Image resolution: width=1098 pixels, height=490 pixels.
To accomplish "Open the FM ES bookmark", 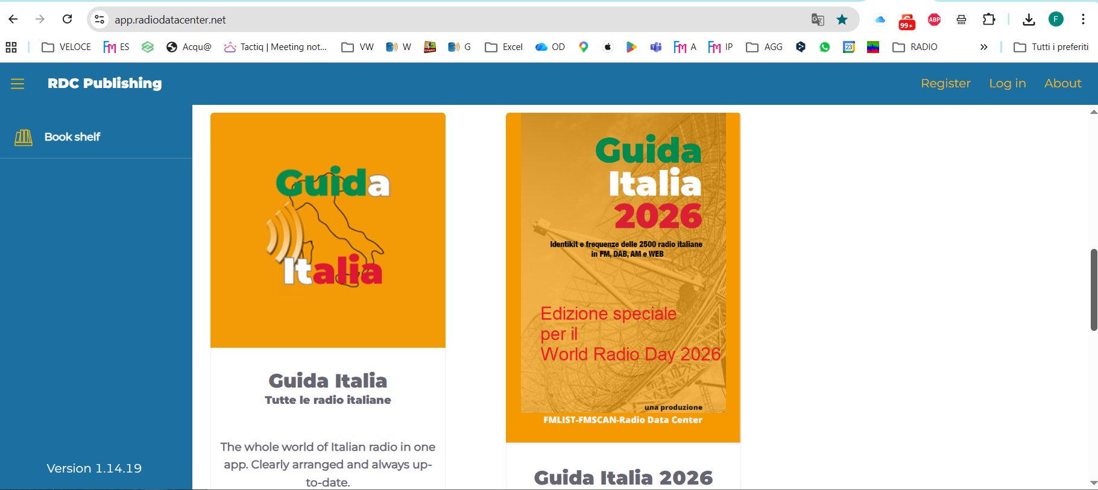I will pyautogui.click(x=116, y=47).
